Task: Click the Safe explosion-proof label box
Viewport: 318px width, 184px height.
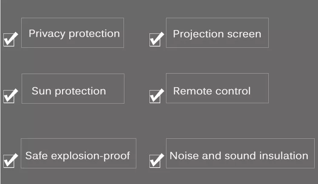Action: pyautogui.click(x=79, y=153)
